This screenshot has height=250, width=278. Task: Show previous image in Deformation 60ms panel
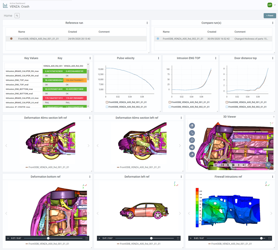[x=97, y=146]
